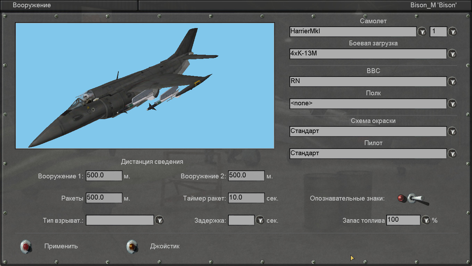Click the Дистанция сведения heading

pyautogui.click(x=152, y=162)
